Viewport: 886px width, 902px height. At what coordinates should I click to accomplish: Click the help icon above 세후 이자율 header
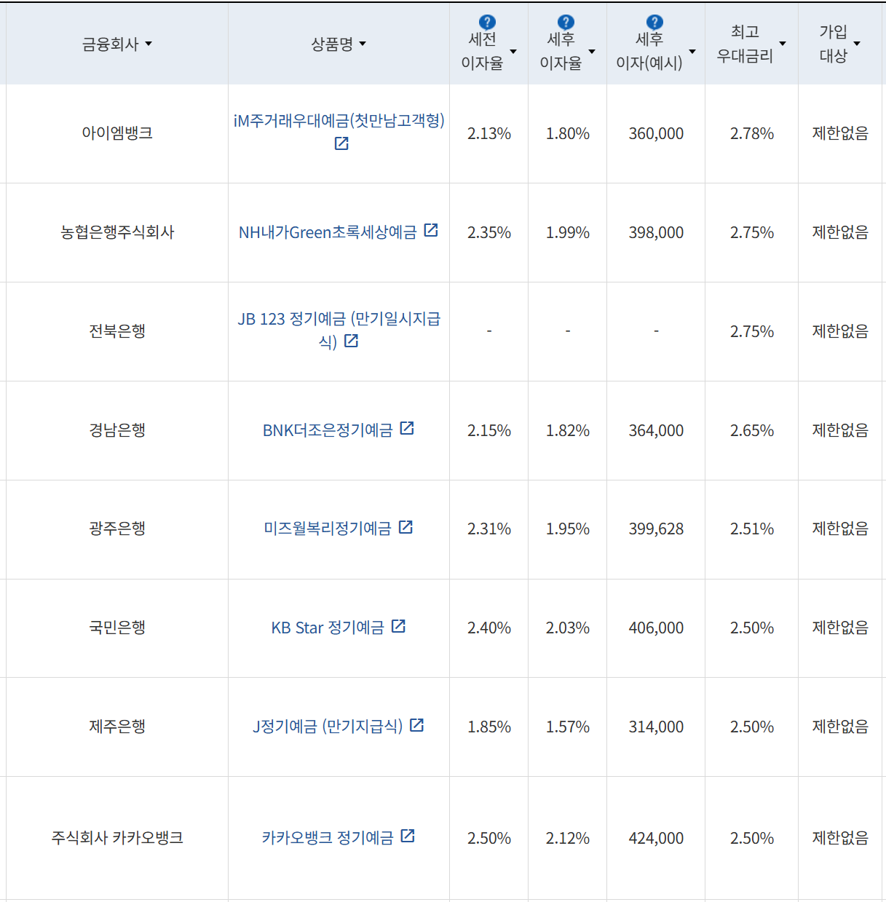click(x=567, y=20)
